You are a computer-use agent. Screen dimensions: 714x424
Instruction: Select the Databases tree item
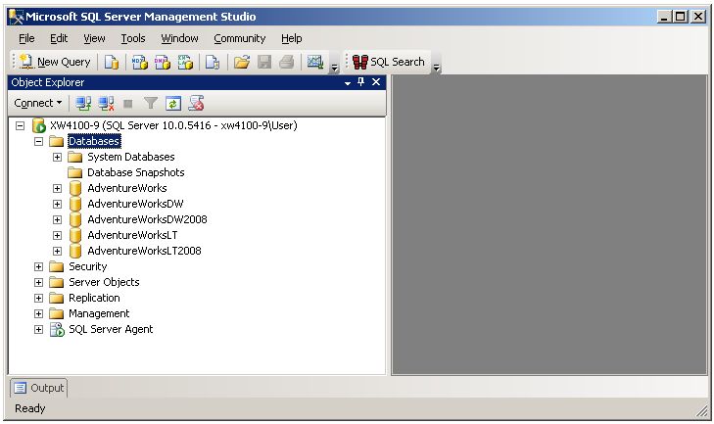point(94,141)
